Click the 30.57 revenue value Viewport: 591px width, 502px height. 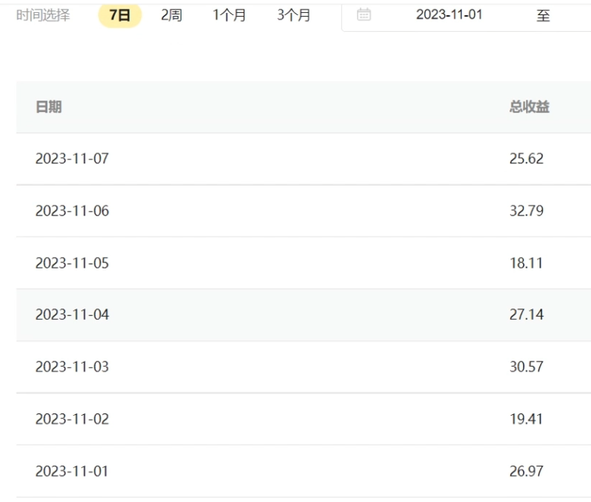pos(526,367)
